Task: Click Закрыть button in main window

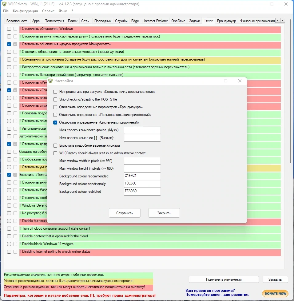Action: (275, 279)
